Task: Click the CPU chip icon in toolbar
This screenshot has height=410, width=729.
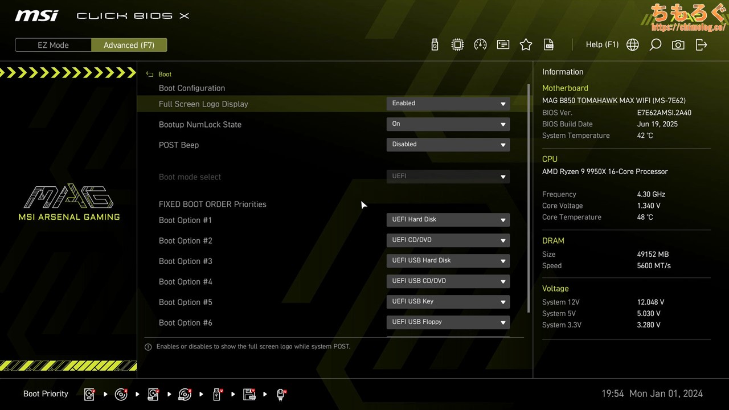Action: tap(457, 45)
